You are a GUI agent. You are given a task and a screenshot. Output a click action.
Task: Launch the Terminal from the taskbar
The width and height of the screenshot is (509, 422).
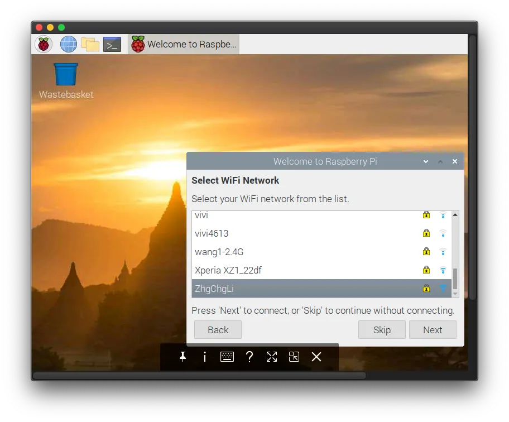coord(112,44)
